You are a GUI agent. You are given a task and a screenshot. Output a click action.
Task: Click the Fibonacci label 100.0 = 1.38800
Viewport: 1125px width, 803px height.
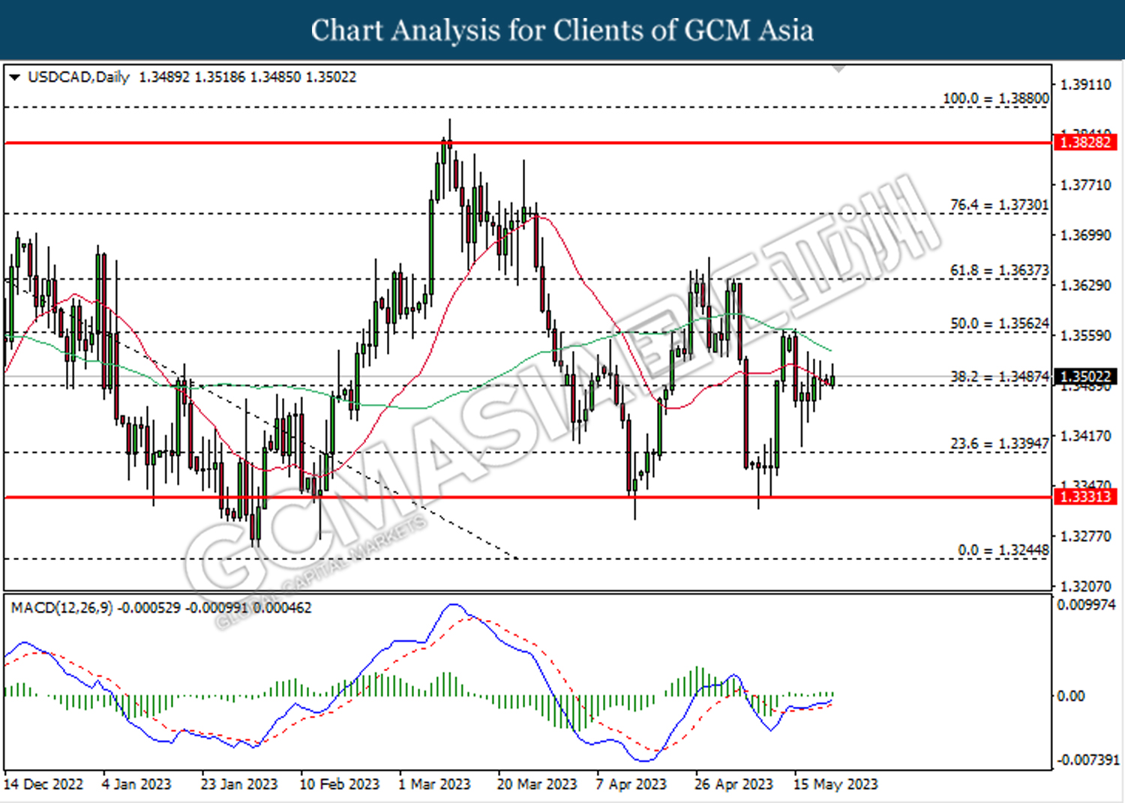point(996,98)
